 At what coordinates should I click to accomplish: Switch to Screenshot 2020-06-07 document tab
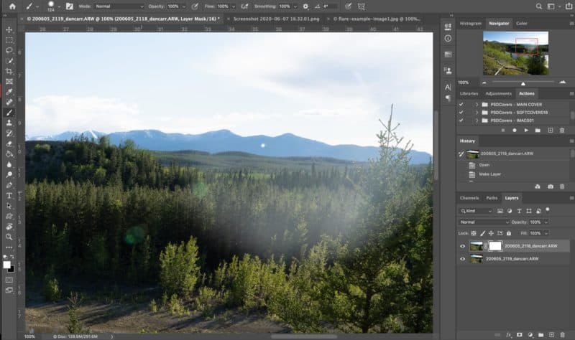click(x=276, y=19)
